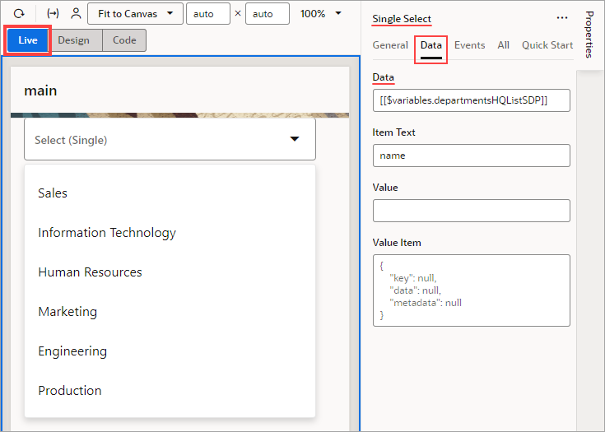Switch to the All tab
The image size is (605, 432).
pos(503,45)
